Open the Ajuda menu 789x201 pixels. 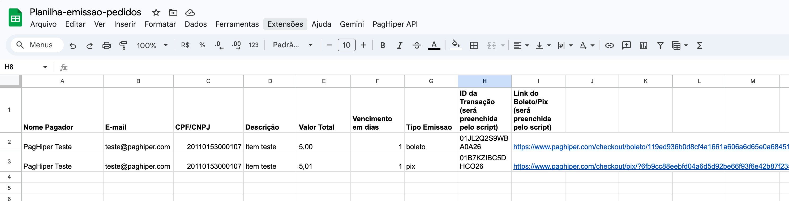[321, 24]
